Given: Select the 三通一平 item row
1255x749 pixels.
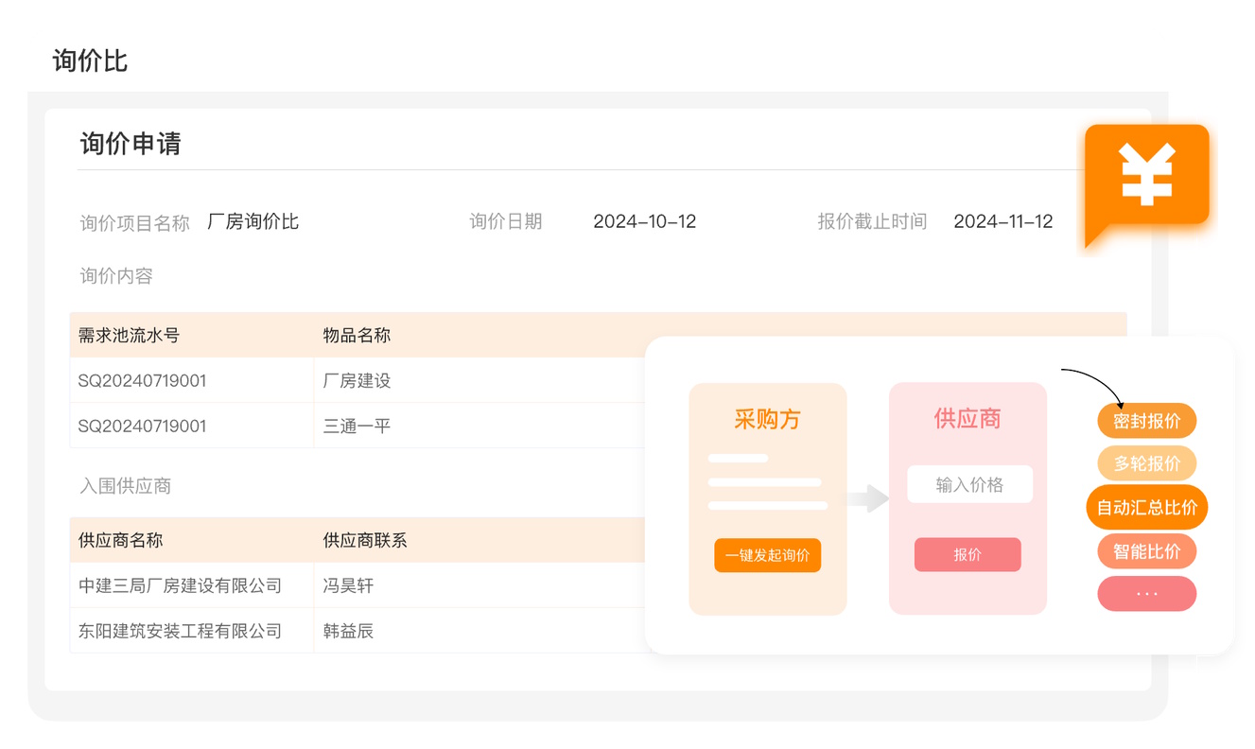Looking at the screenshot, I should [x=357, y=427].
